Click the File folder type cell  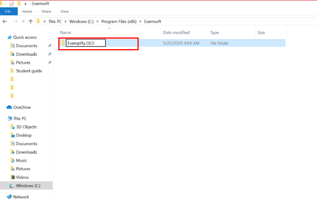click(219, 43)
